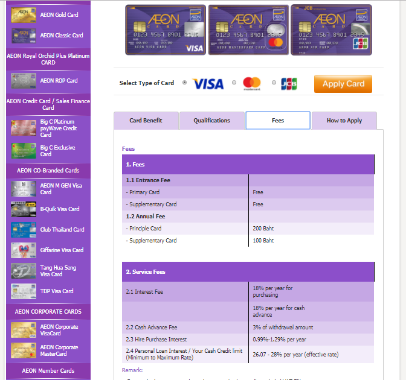The image size is (406, 380).
Task: Select the VISA radio button
Action: [185, 83]
